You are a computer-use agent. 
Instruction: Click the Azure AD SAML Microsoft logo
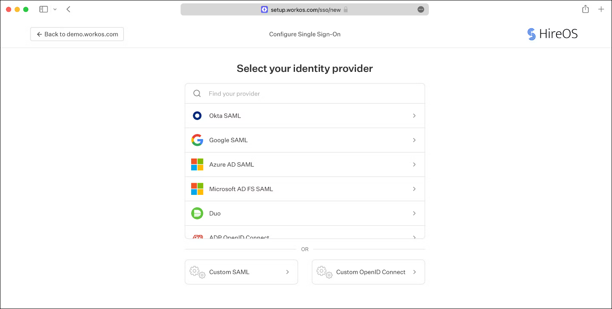tap(197, 164)
